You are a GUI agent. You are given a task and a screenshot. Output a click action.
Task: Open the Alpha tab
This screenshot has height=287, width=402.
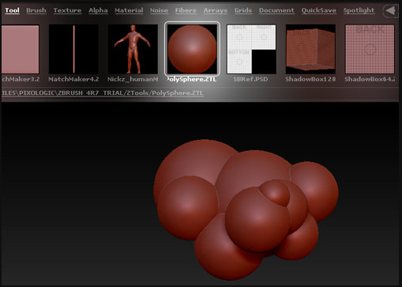pos(98,10)
